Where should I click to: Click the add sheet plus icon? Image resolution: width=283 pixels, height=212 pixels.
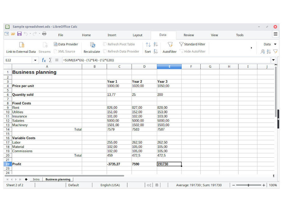point(26,179)
